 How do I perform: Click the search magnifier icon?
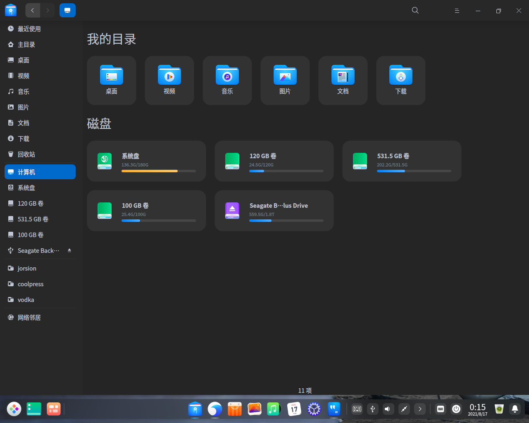[x=415, y=11]
